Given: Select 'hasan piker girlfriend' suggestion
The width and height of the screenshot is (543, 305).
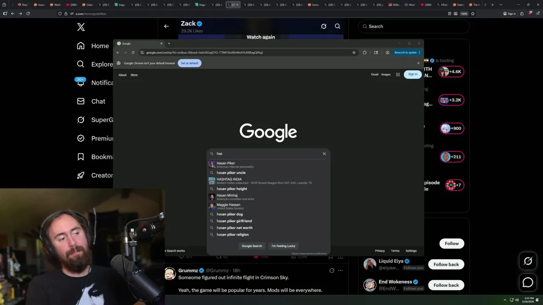Looking at the screenshot, I should 268,221.
